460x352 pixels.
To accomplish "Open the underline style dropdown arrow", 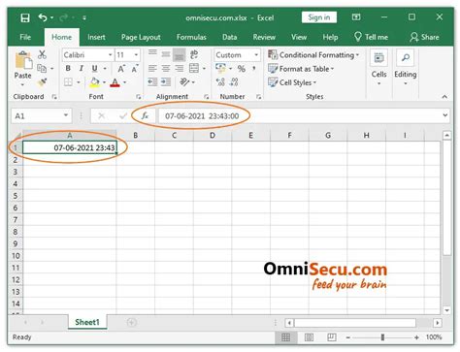I will click(105, 69).
